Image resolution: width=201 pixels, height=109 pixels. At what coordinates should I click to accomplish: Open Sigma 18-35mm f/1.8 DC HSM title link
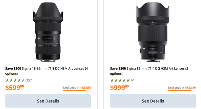(x=47, y=71)
